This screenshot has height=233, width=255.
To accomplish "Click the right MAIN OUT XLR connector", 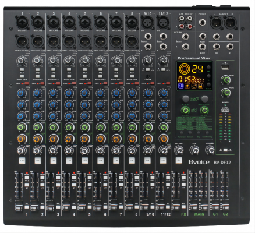I will [230, 23].
